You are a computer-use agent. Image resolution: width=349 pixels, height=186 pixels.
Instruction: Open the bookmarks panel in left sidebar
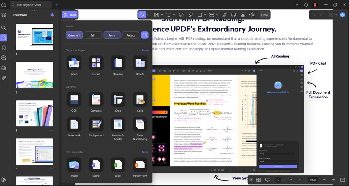click(4, 48)
